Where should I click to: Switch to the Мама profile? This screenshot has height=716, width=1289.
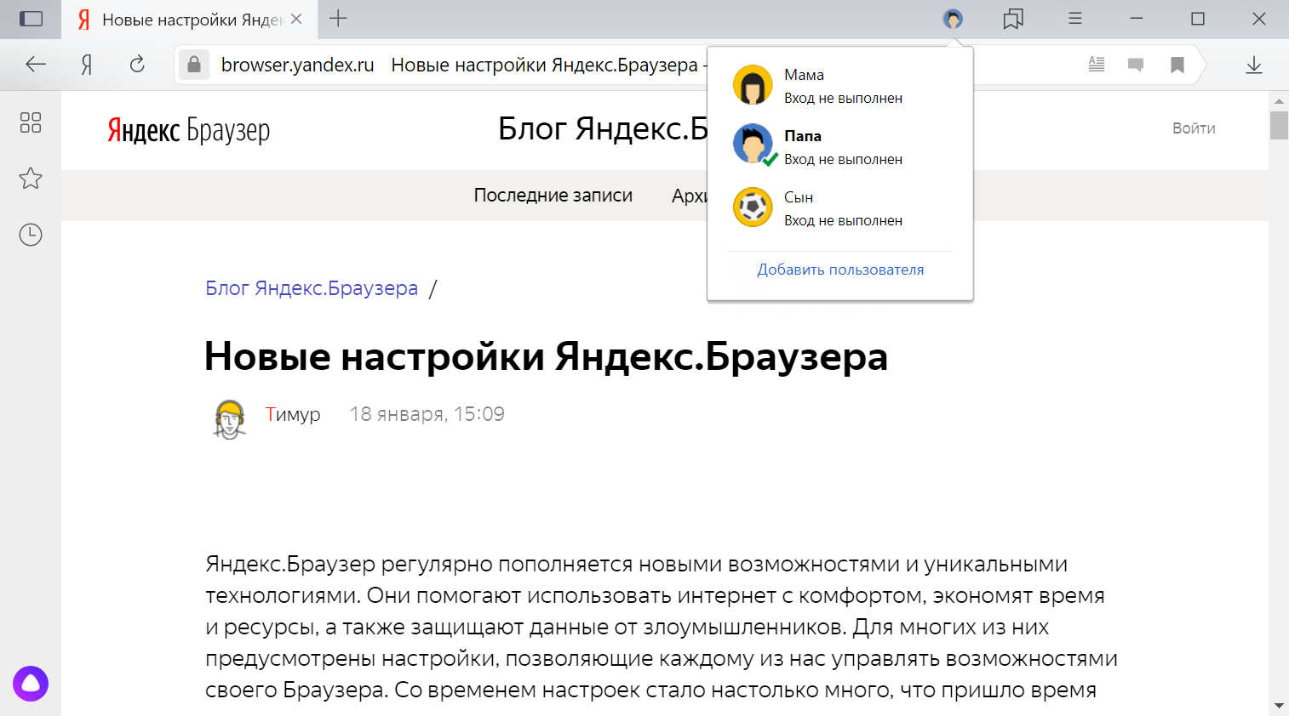[x=840, y=86]
